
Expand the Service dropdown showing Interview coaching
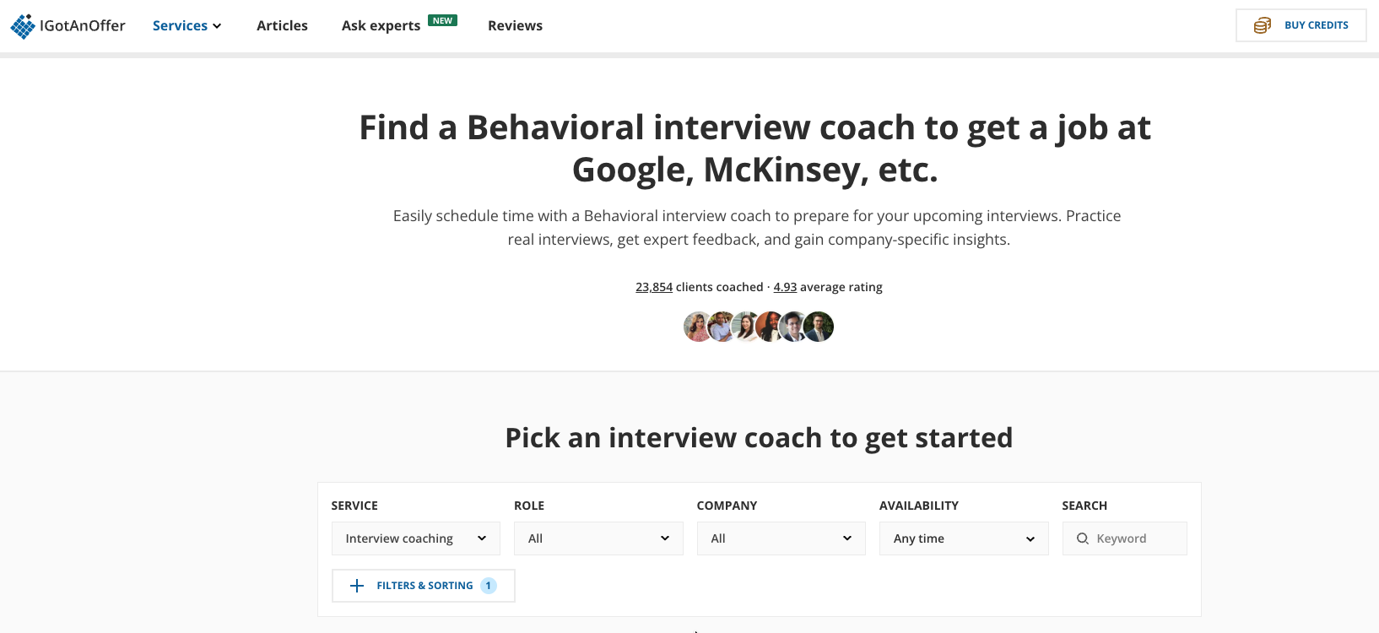(x=416, y=538)
